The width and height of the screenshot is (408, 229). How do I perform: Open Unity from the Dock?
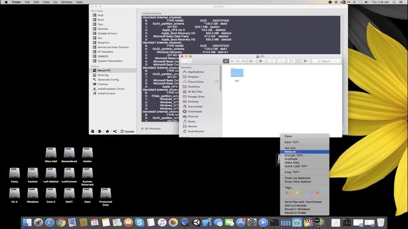point(196,223)
